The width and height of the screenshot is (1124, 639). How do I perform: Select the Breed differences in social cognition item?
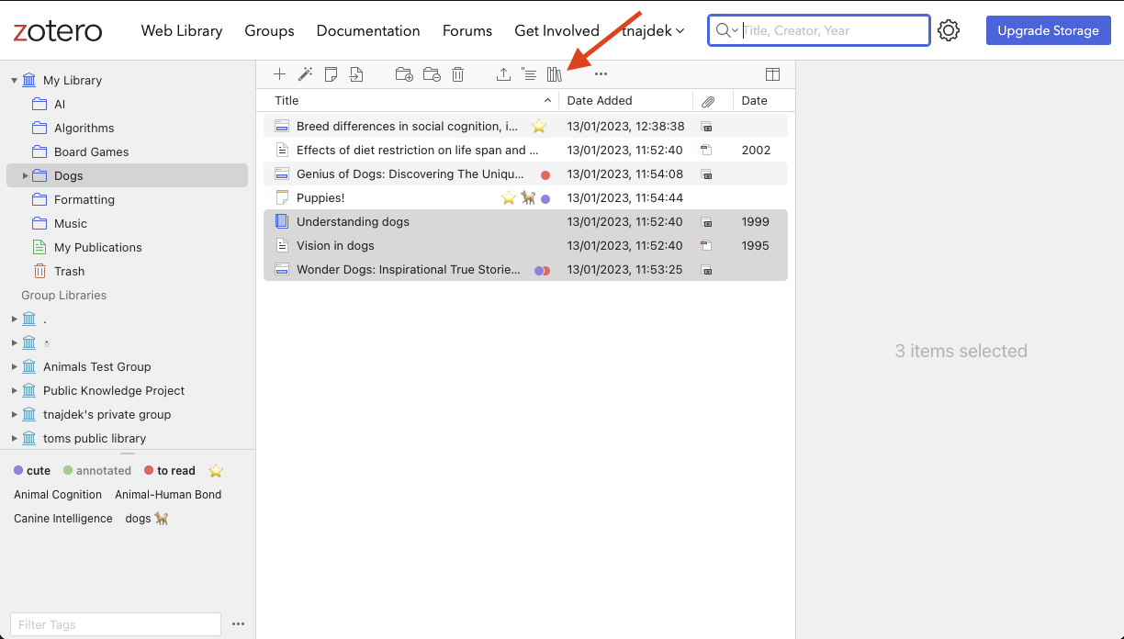[x=525, y=127]
